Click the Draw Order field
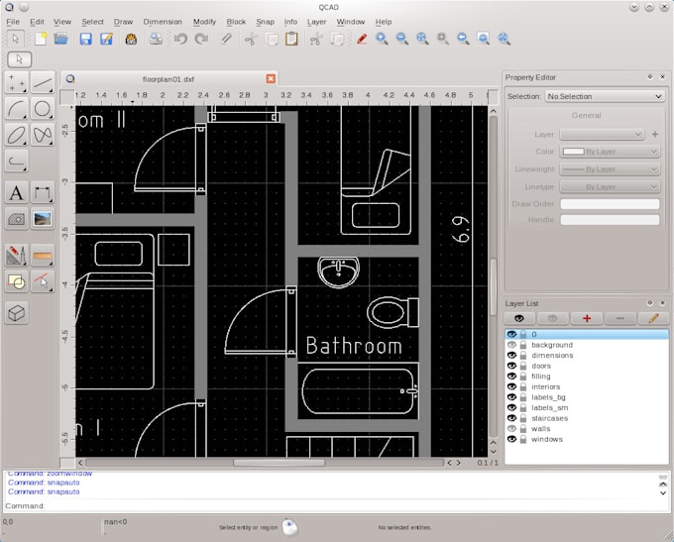The width and height of the screenshot is (674, 542). coord(610,204)
